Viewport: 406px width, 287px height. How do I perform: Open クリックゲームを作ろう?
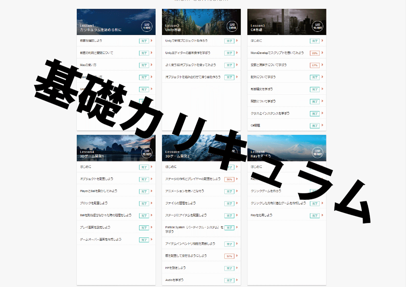click(x=287, y=191)
